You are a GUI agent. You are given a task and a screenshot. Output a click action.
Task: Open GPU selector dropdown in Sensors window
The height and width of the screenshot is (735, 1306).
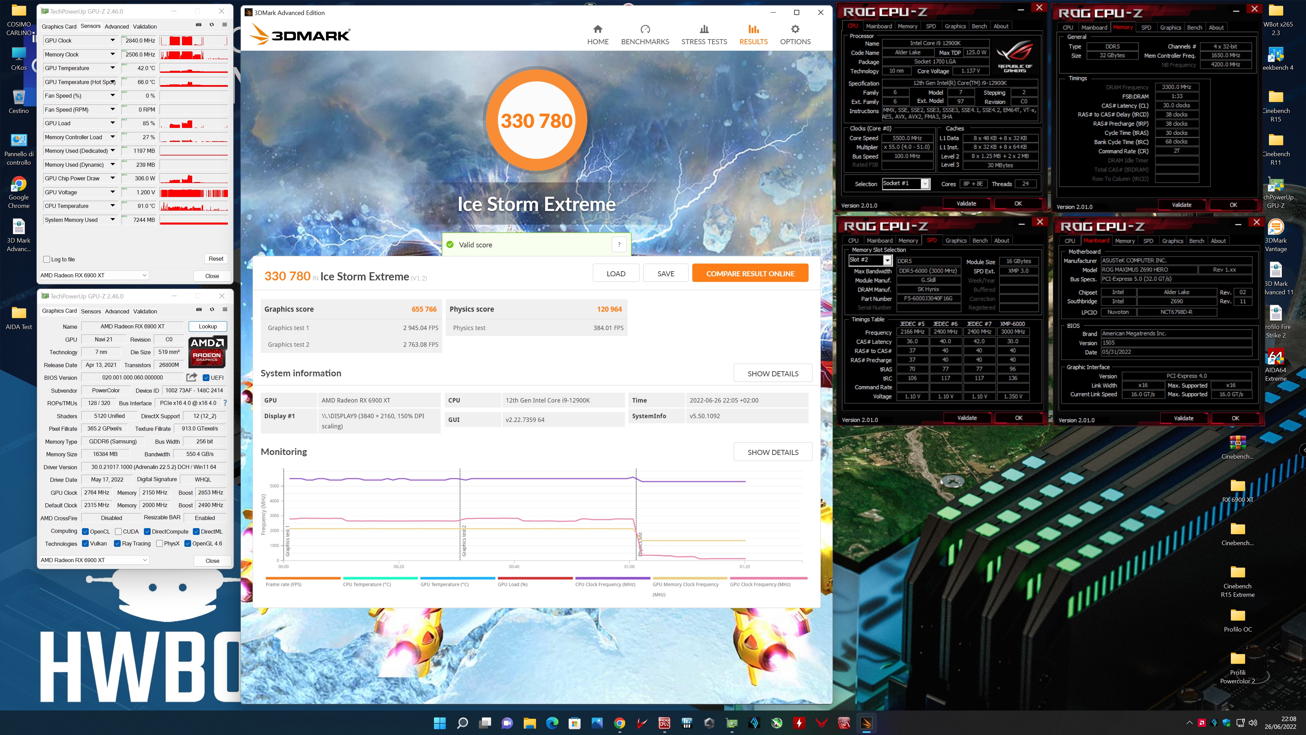94,275
